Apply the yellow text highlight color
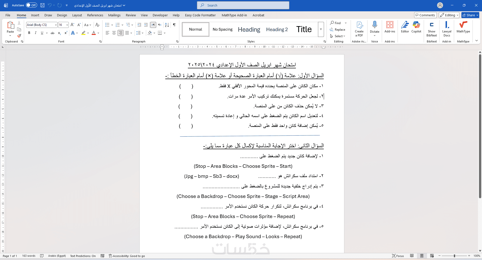Screen dimensions: 482x260 pyautogui.click(x=83, y=33)
